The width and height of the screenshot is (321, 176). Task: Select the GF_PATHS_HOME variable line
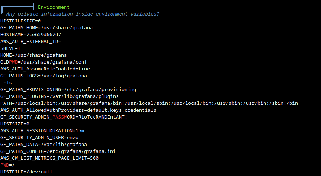tap(43, 27)
